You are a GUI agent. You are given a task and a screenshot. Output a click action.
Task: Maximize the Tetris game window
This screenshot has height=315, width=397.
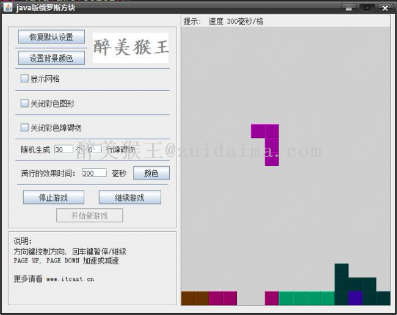tap(366, 8)
